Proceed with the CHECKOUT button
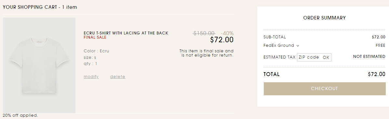Viewport: 389px width, 119px height. click(325, 89)
